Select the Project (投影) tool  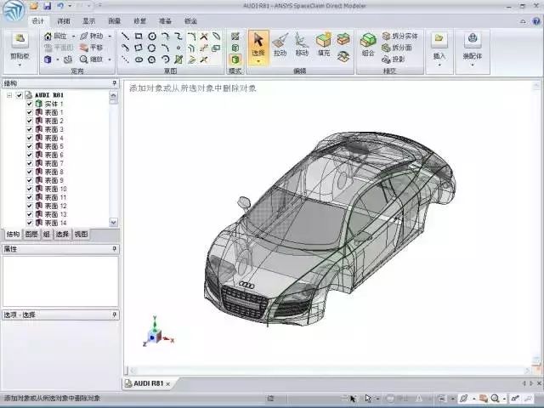[393, 59]
